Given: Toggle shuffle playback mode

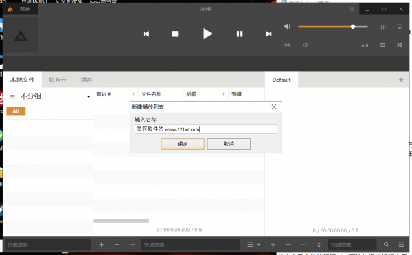Looking at the screenshot, I should (400, 45).
